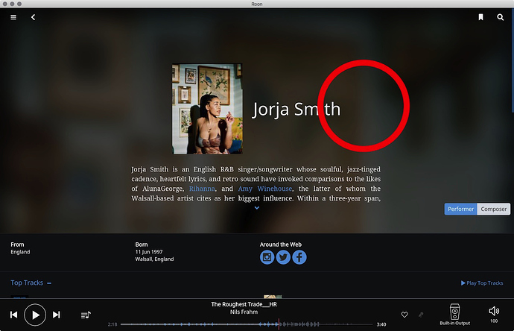Screen dimensions: 514x331
Task: Click the Built-in Output speaker icon
Action: coord(454,312)
